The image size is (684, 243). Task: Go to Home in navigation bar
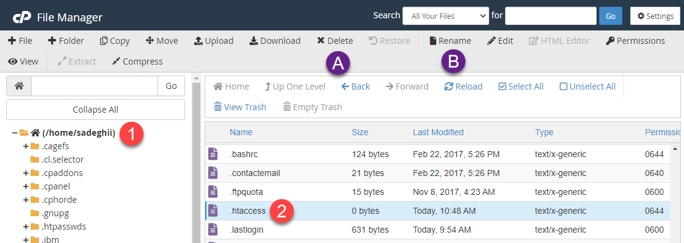231,86
